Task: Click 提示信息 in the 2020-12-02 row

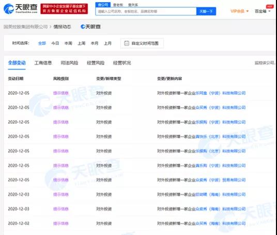Action: point(61,223)
